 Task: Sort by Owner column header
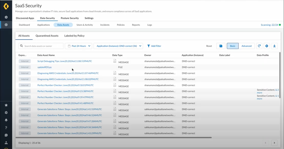(148, 55)
